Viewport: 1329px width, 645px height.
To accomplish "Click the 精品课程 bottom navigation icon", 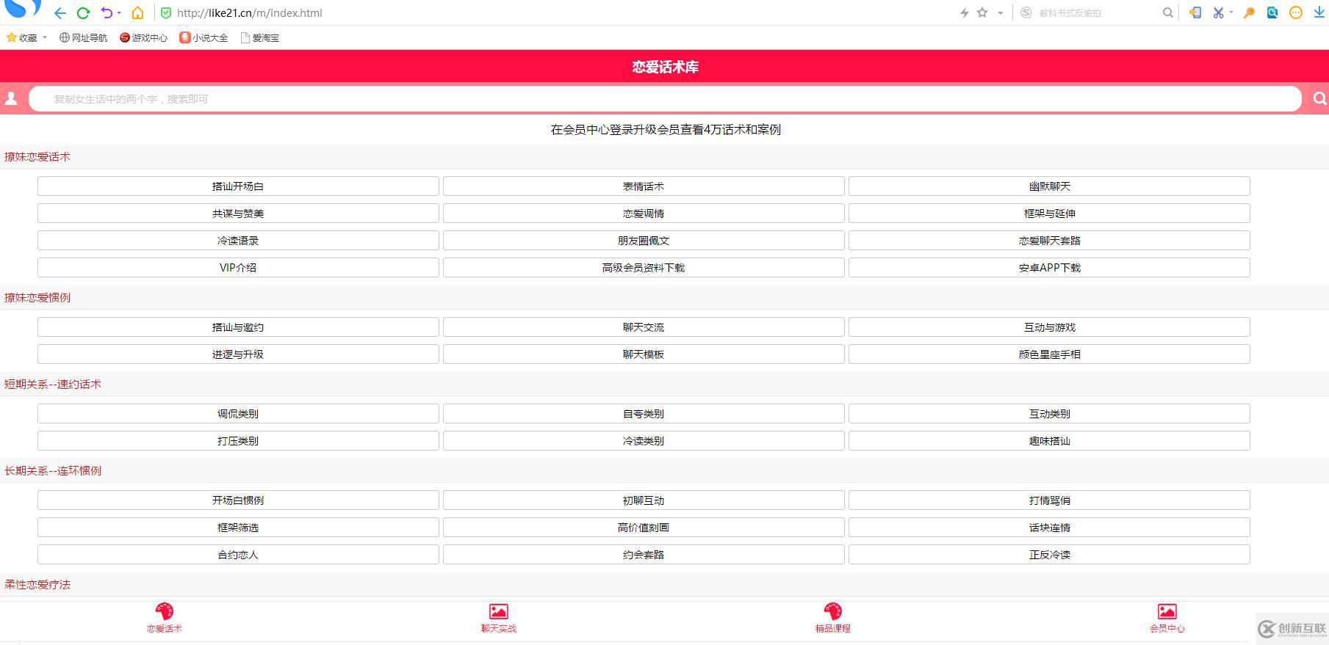I will tap(833, 611).
